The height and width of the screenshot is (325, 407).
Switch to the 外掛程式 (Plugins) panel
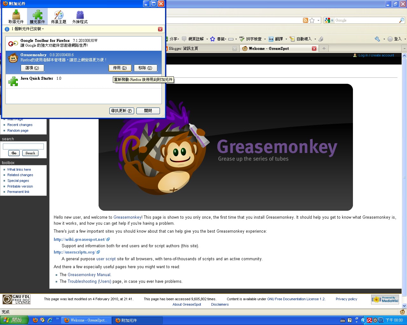click(x=80, y=17)
